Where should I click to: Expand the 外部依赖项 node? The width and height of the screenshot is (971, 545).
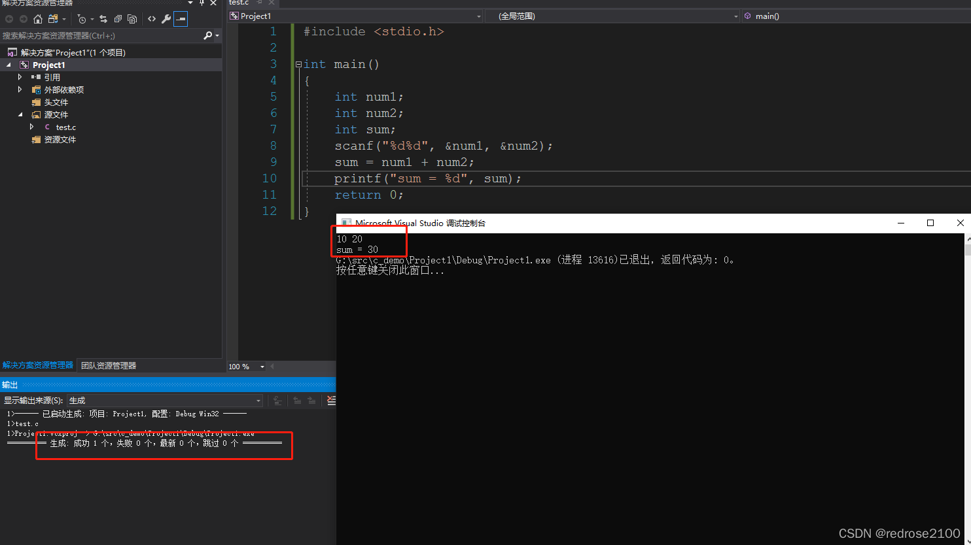coord(20,90)
